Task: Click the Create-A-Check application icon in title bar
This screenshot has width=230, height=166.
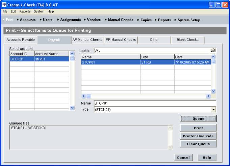Action: [x=4, y=4]
